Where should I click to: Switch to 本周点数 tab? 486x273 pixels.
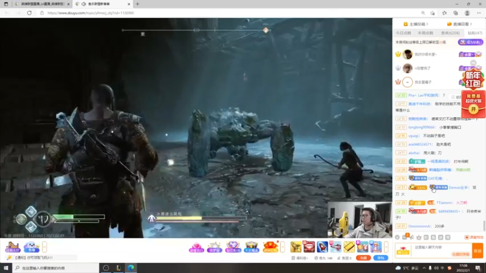[x=425, y=33]
